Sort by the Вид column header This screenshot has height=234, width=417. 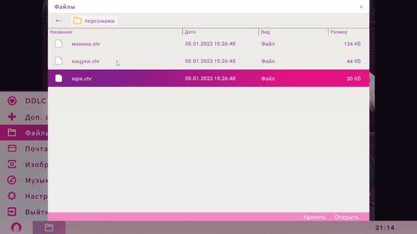(265, 32)
